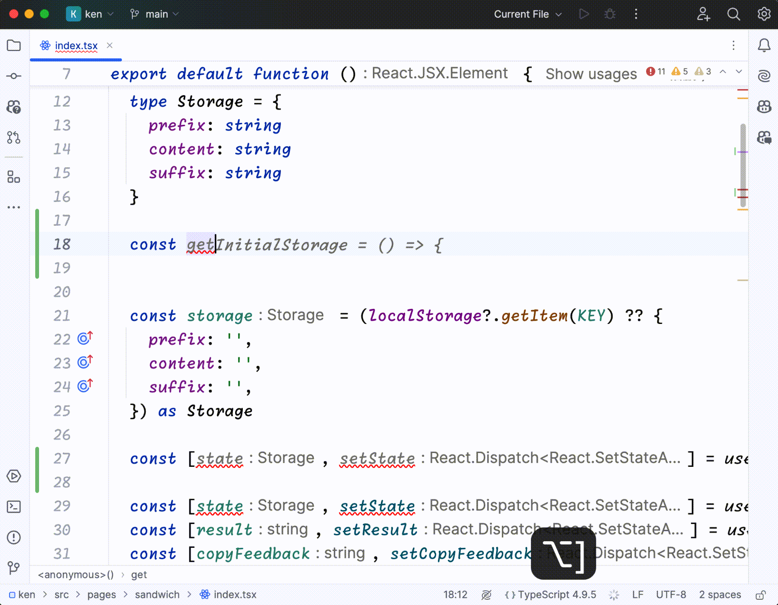
Task: Close the index.tsx tab
Action: [110, 45]
